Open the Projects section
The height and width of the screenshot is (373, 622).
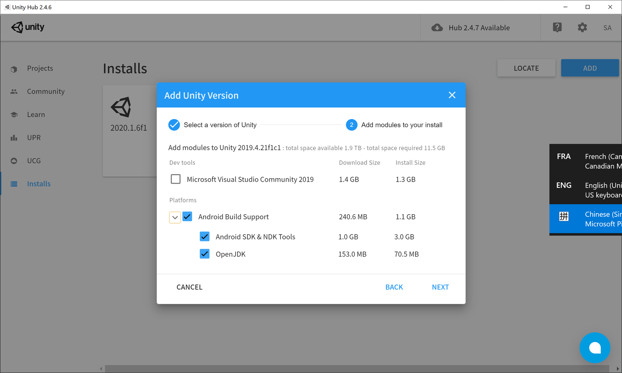[40, 68]
